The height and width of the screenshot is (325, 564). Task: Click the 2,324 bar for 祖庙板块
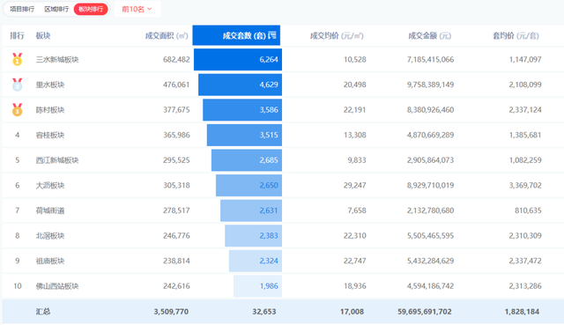(x=256, y=261)
